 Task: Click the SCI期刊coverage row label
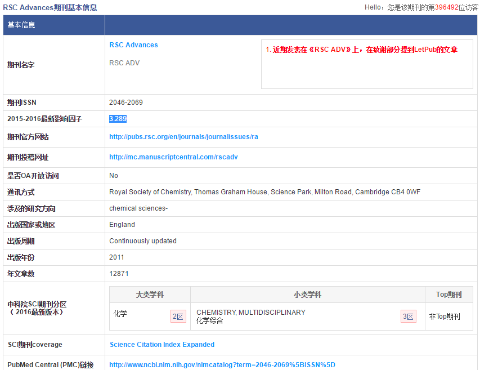coord(35,345)
